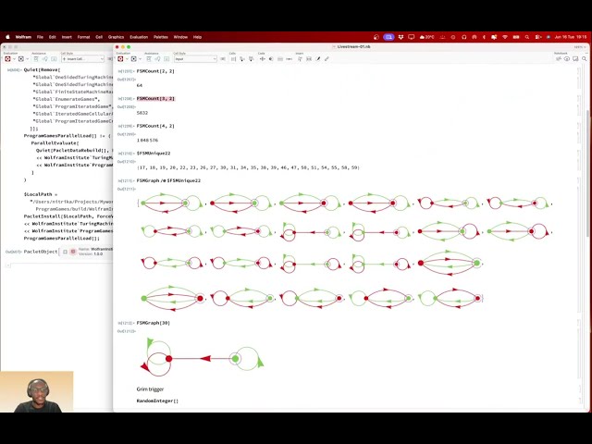Image resolution: width=592 pixels, height=444 pixels.
Task: Open the Abort evaluation dropdown arrow in Livestream-01
Action: 140,59
